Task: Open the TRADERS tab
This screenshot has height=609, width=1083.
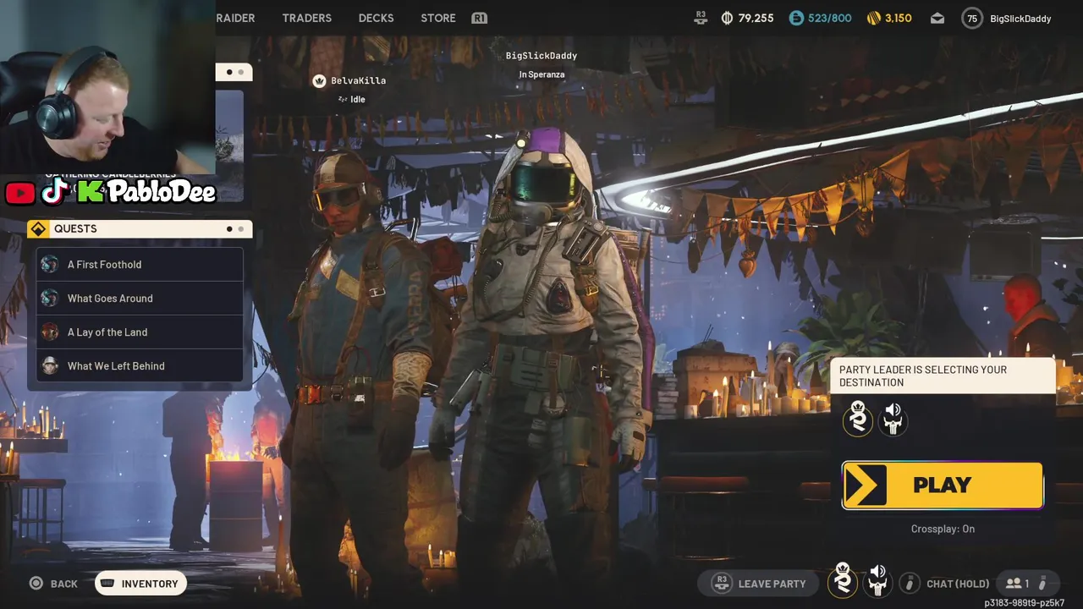Action: (306, 18)
